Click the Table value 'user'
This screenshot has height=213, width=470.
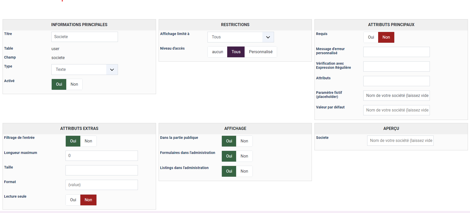(55, 49)
